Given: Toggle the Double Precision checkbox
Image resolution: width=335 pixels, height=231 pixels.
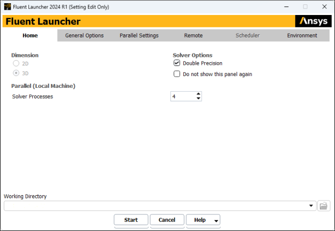Looking at the screenshot, I should click(177, 63).
